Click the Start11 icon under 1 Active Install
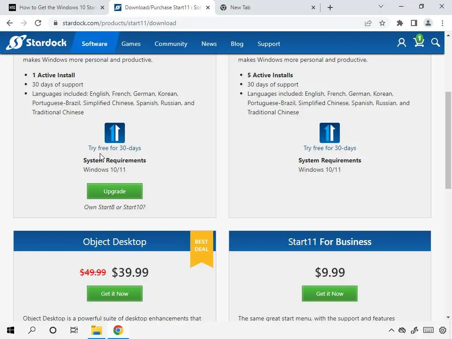This screenshot has width=452, height=339. point(115,133)
